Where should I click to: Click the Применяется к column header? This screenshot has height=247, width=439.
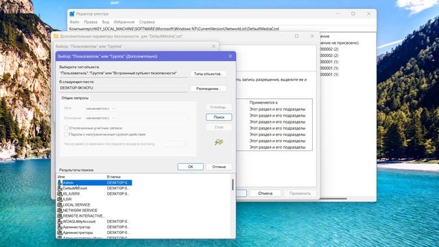point(263,102)
